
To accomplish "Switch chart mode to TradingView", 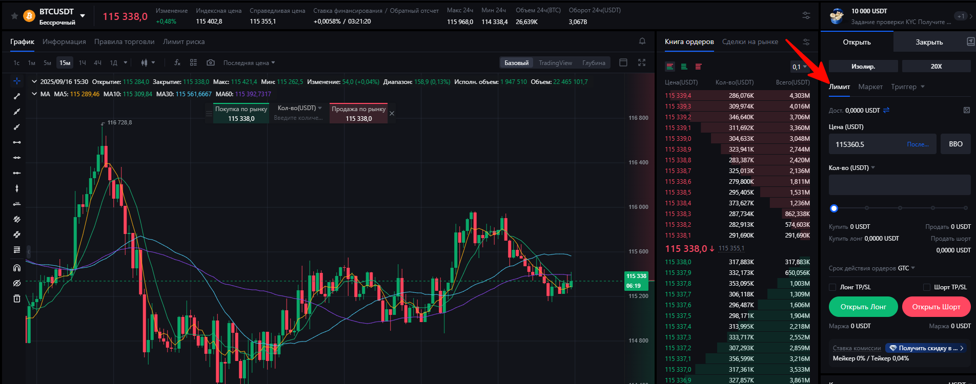I will pyautogui.click(x=555, y=62).
